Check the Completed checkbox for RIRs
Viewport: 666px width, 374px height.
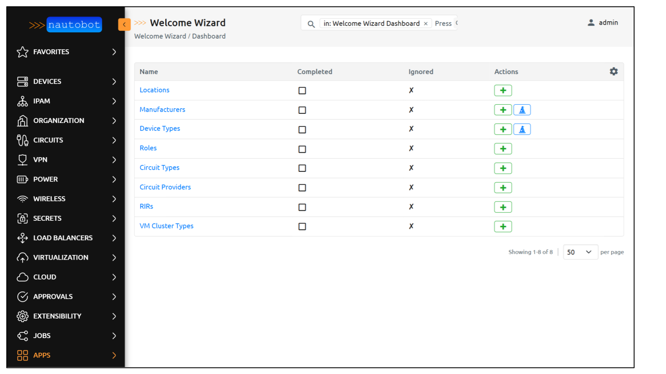302,207
